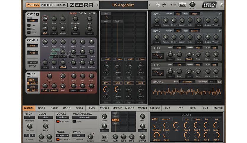
Task: Open the settings gear icon
Action: click(x=222, y=5)
